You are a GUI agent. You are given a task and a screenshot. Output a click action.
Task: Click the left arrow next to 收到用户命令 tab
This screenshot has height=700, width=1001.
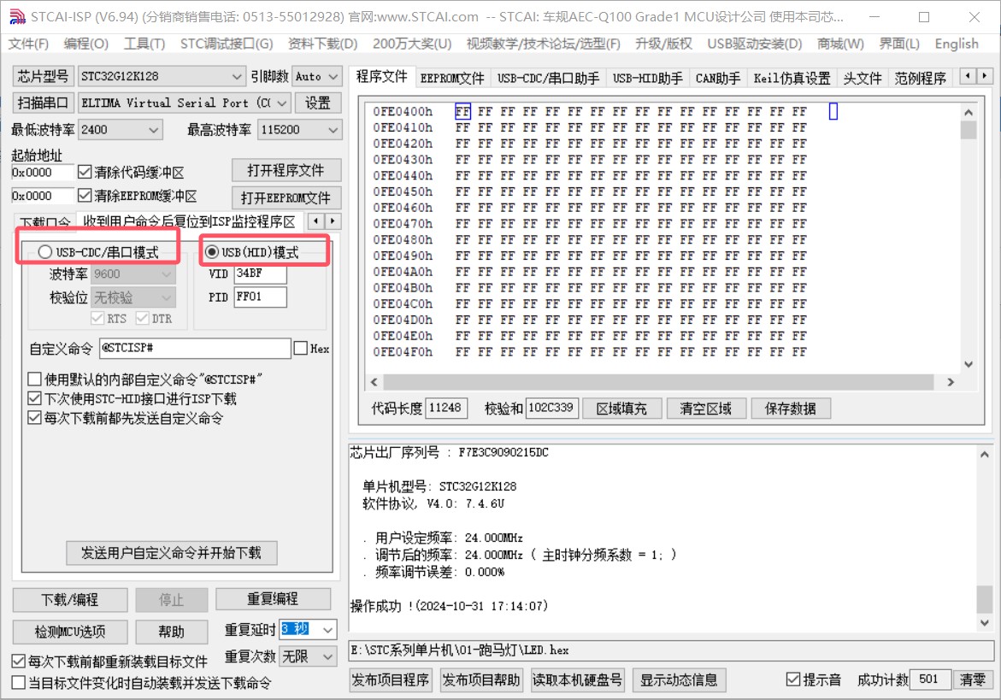pos(316,221)
